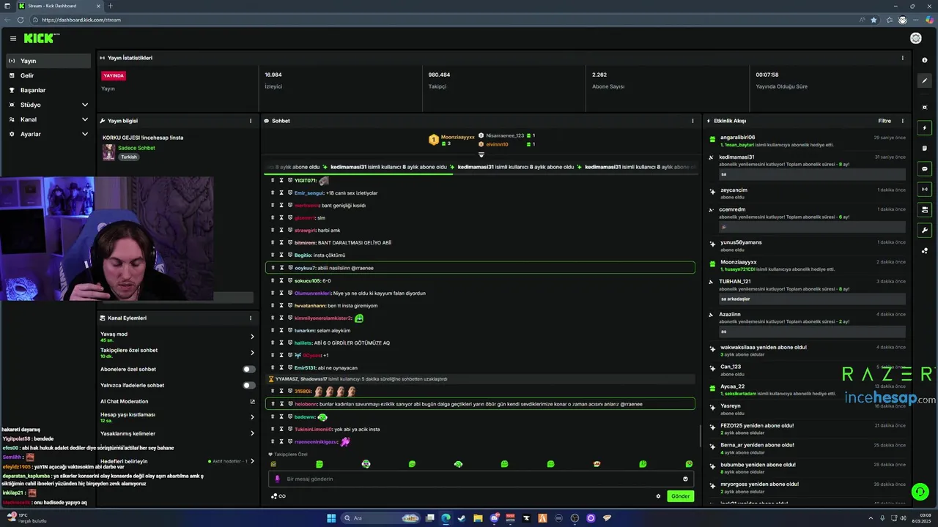
Task: Open chat settings gear next to Gönder
Action: click(x=658, y=496)
